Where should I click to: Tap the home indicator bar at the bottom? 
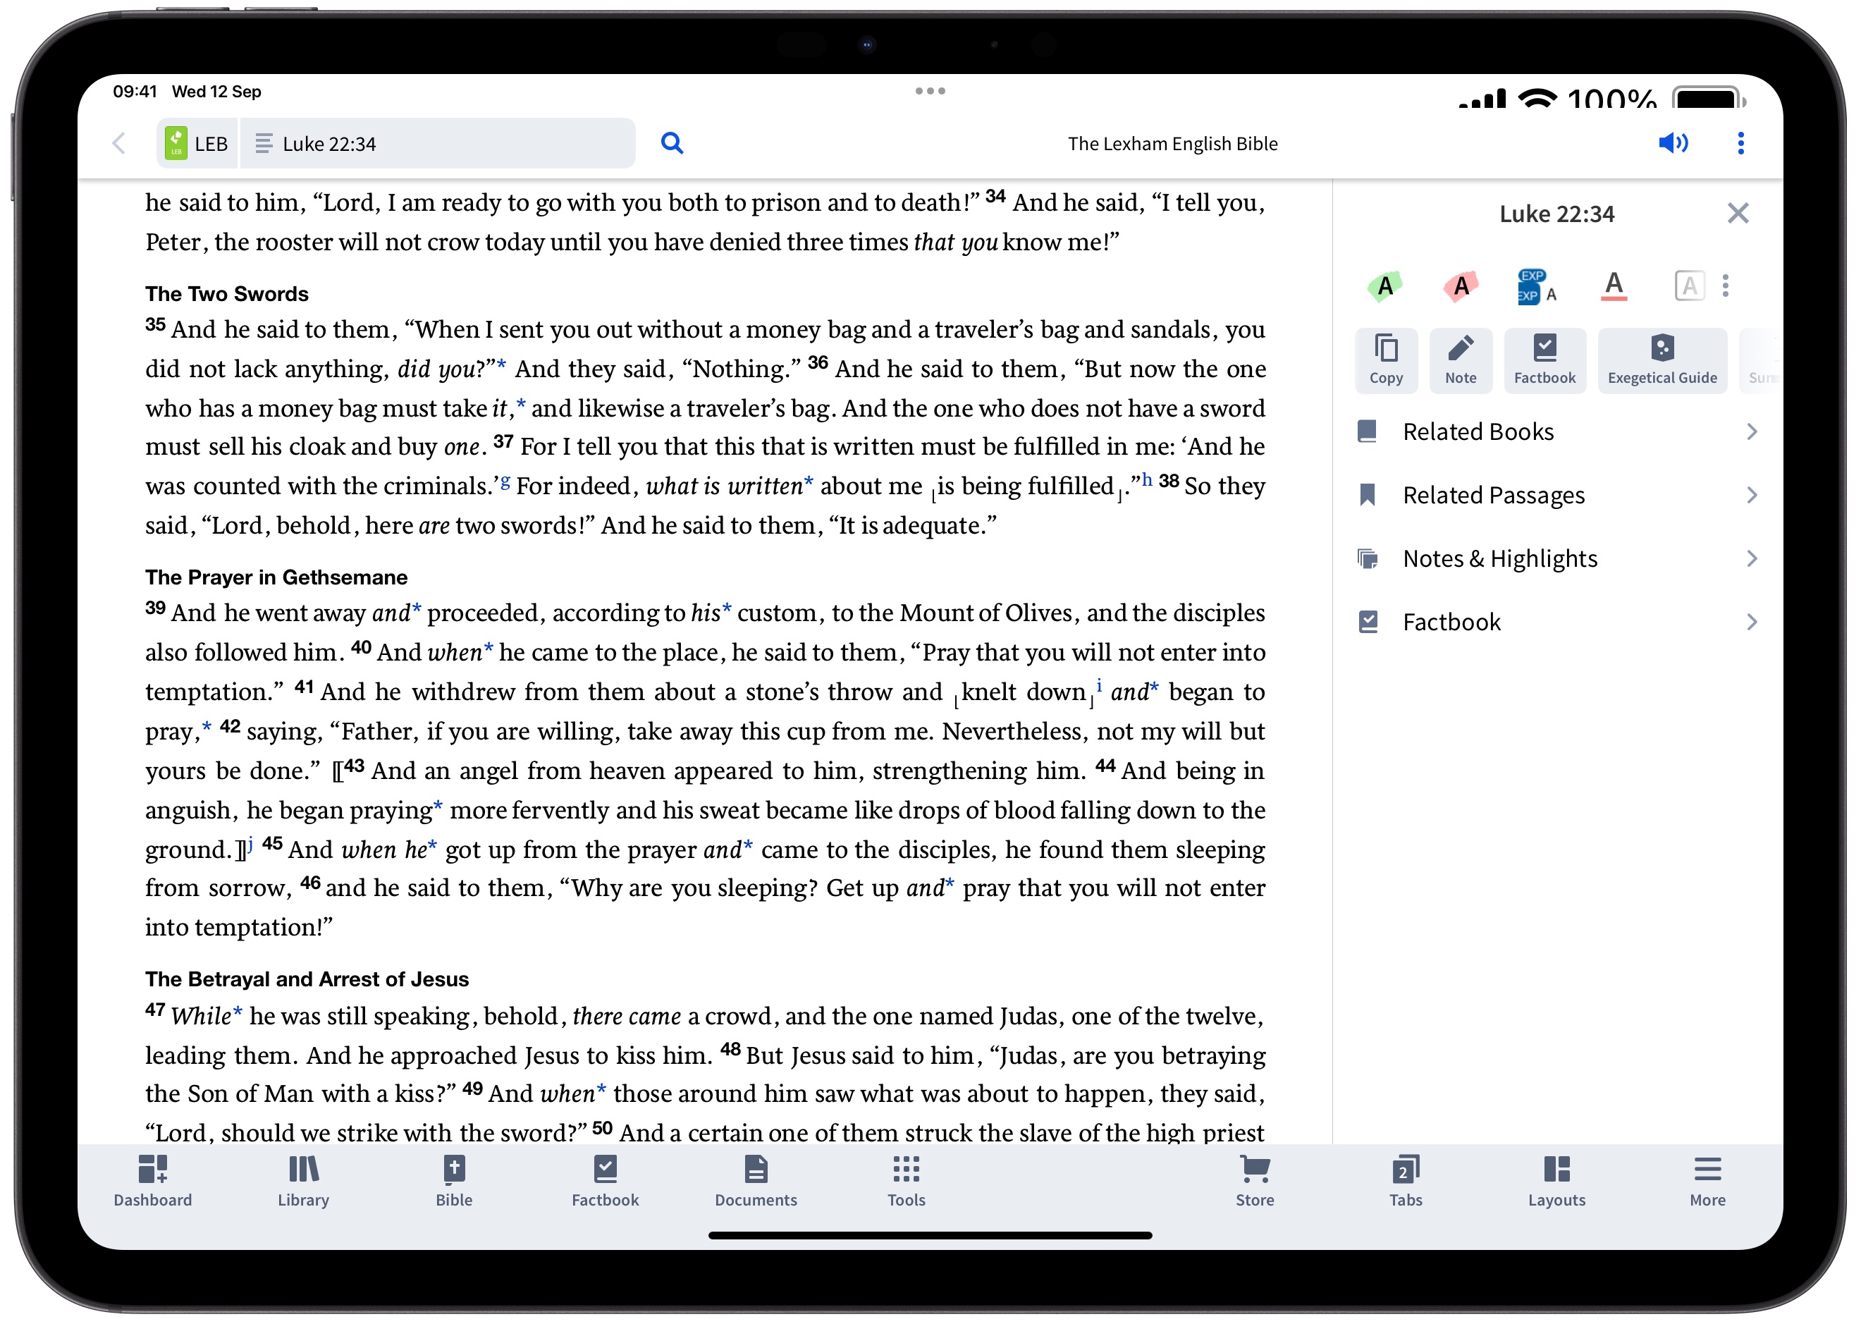[930, 1235]
